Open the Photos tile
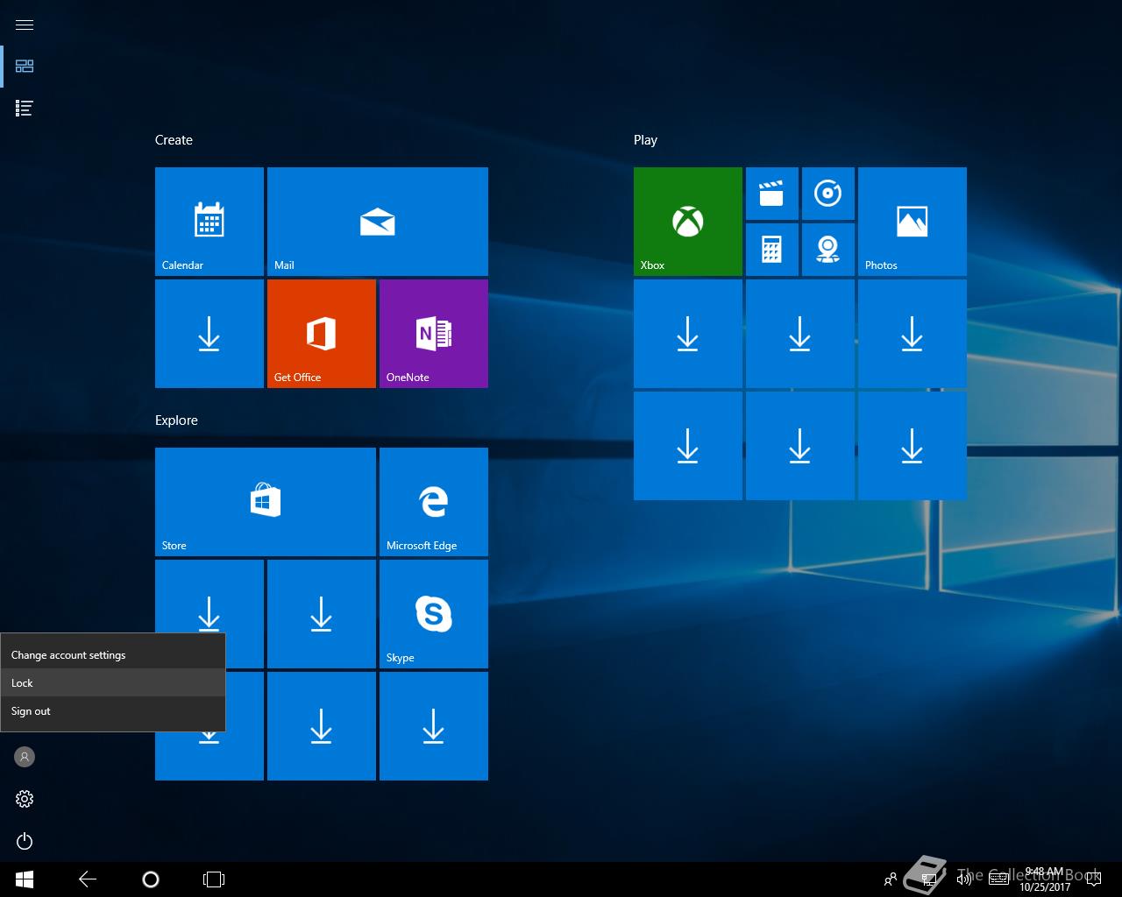 [913, 222]
